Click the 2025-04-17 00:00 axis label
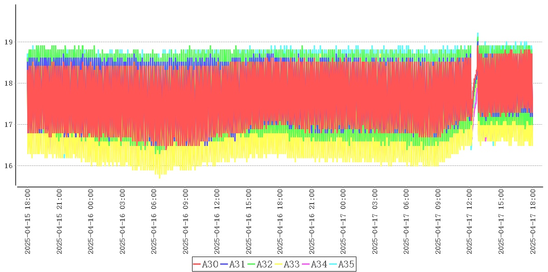548x272 pixels. [x=343, y=222]
